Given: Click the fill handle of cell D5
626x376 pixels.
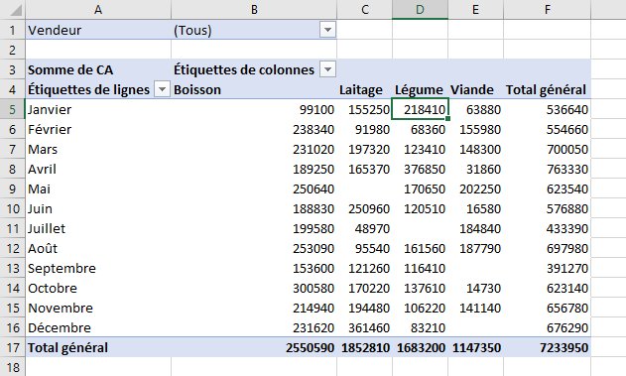Looking at the screenshot, I should (448, 118).
